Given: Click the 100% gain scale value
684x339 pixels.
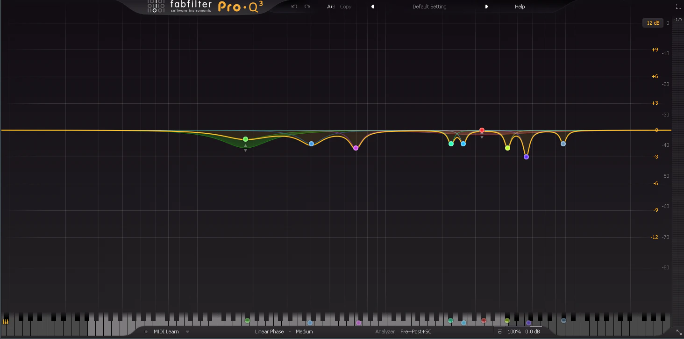Looking at the screenshot, I should pyautogui.click(x=514, y=332).
